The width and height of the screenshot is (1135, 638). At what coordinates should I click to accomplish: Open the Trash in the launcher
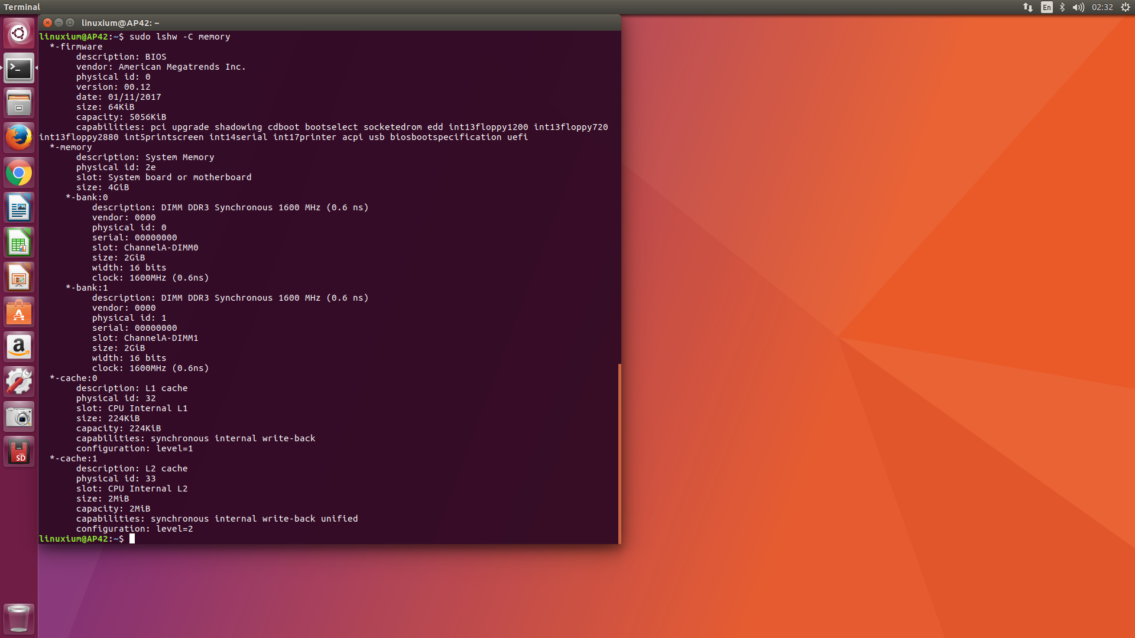(19, 619)
